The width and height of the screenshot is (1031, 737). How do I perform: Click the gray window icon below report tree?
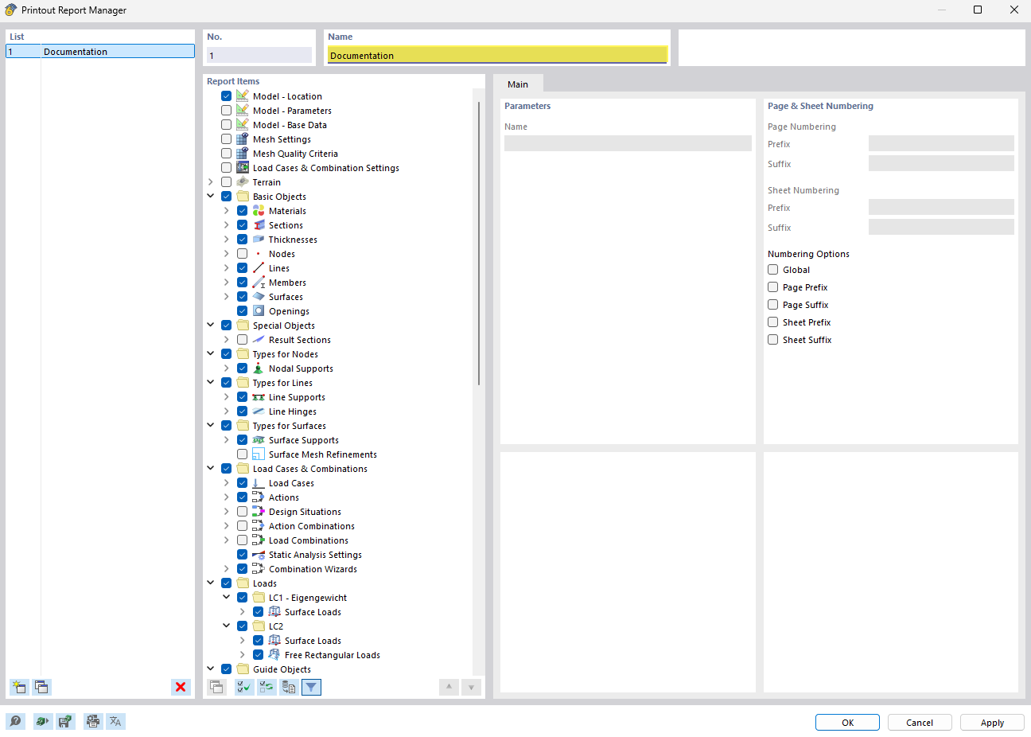point(216,687)
